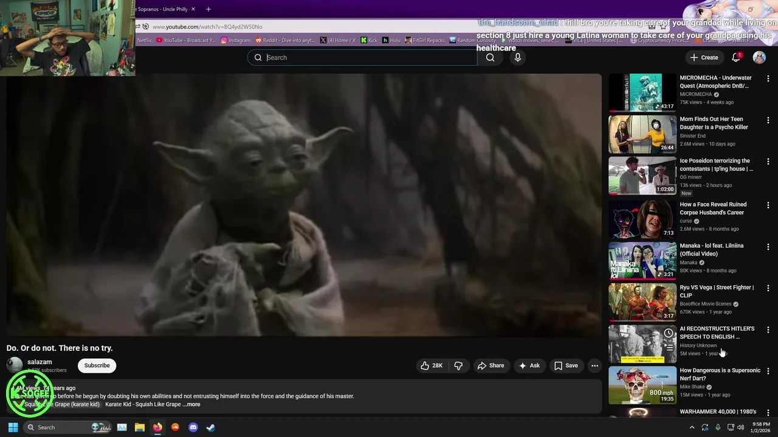
Task: Open MICROMECHA Underwater Quest thumbnail
Action: (x=642, y=93)
